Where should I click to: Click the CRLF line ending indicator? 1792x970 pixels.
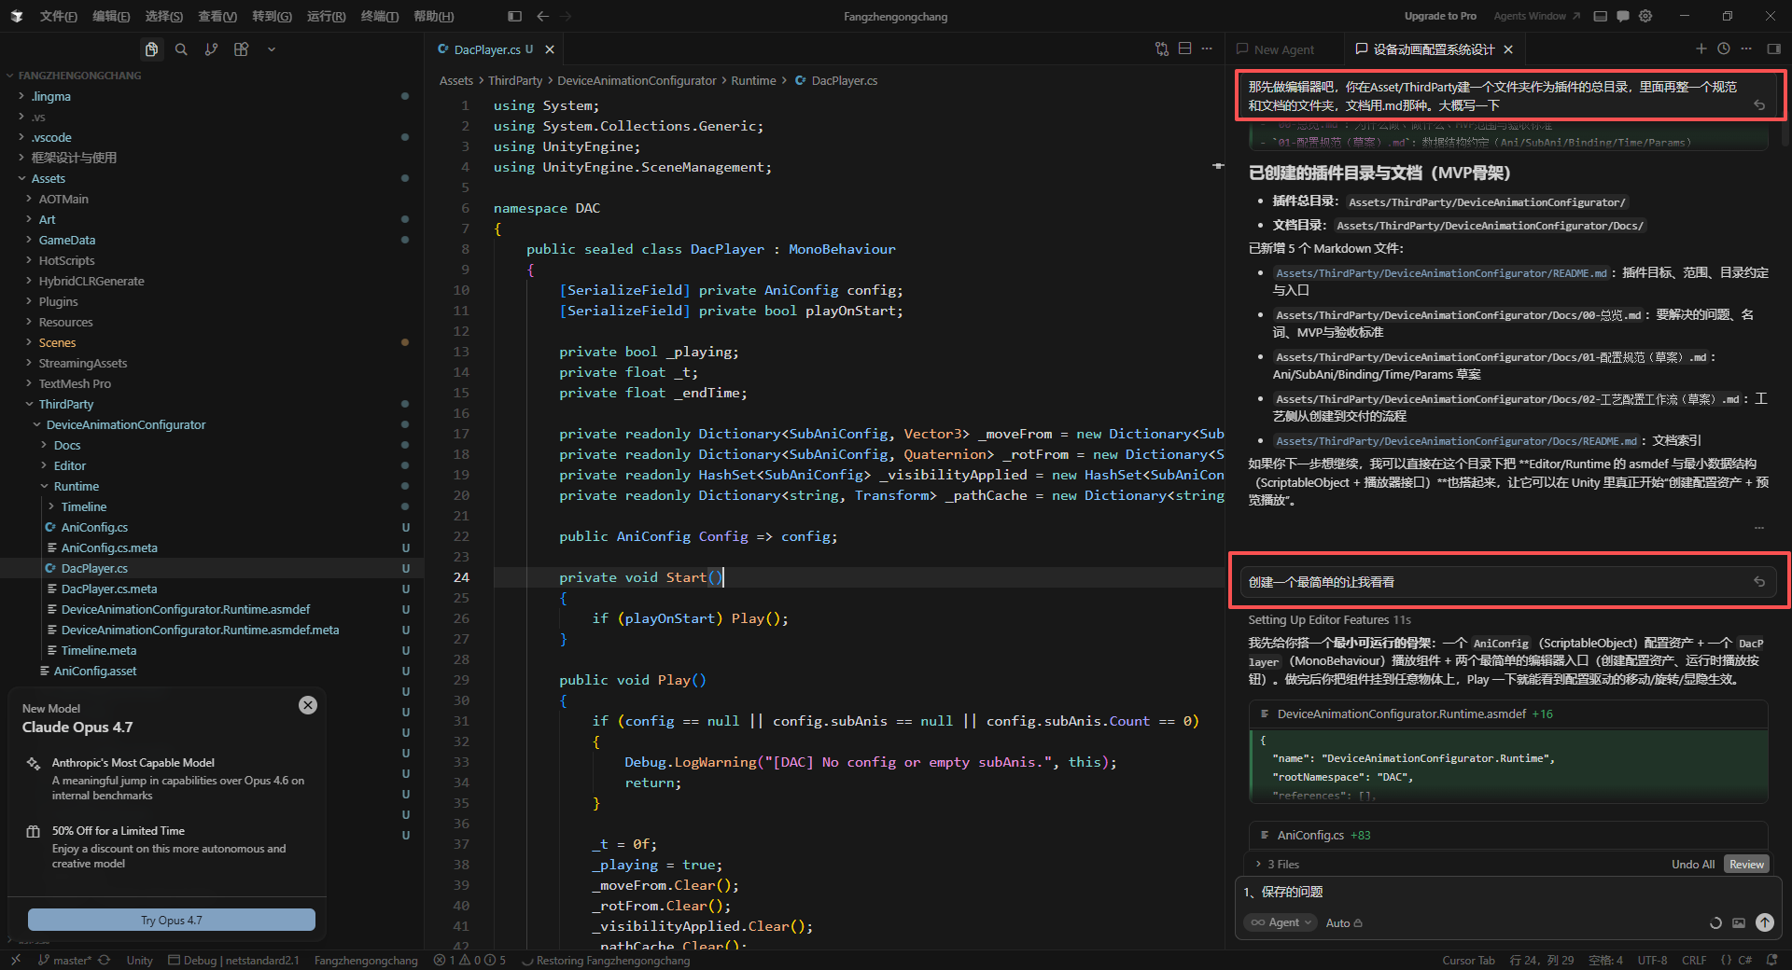(1694, 960)
